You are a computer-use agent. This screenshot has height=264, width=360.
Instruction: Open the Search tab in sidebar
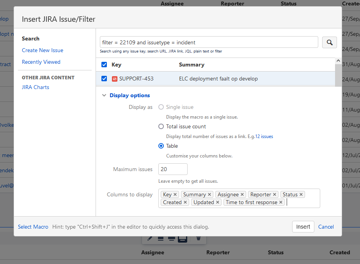pyautogui.click(x=30, y=38)
